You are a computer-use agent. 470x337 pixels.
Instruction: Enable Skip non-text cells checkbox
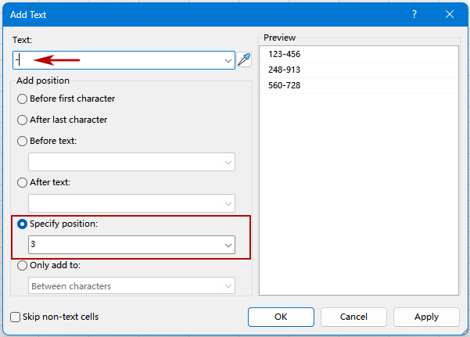pos(15,317)
